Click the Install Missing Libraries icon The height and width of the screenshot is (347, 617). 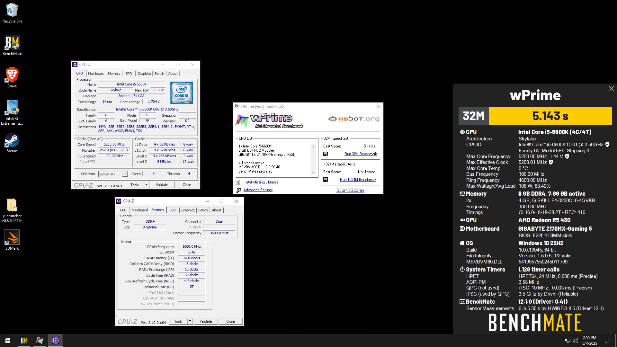coord(238,182)
